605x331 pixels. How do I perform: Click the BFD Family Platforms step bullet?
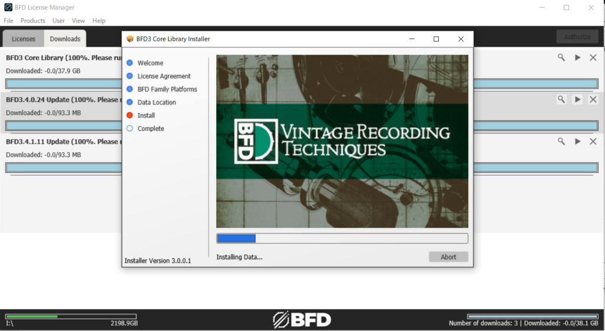click(x=129, y=89)
